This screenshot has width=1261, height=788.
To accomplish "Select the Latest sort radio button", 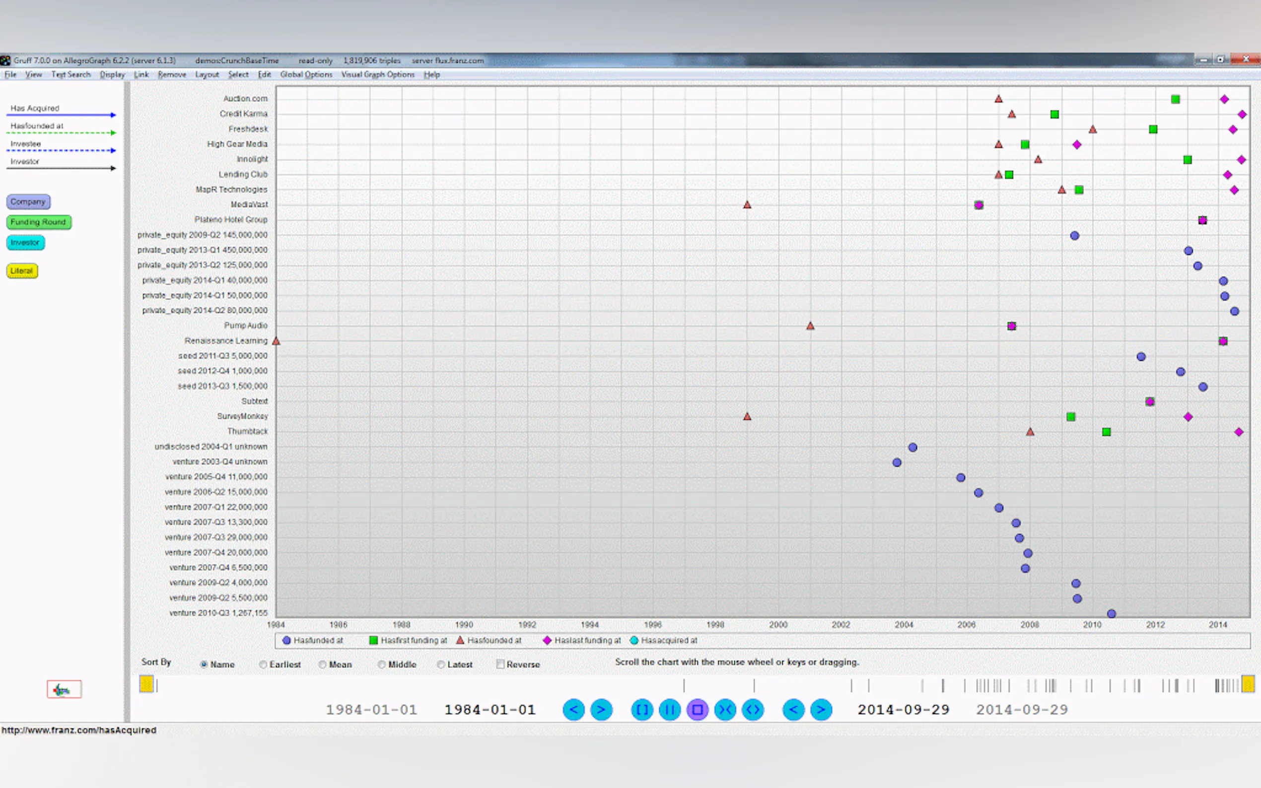I will pyautogui.click(x=441, y=664).
